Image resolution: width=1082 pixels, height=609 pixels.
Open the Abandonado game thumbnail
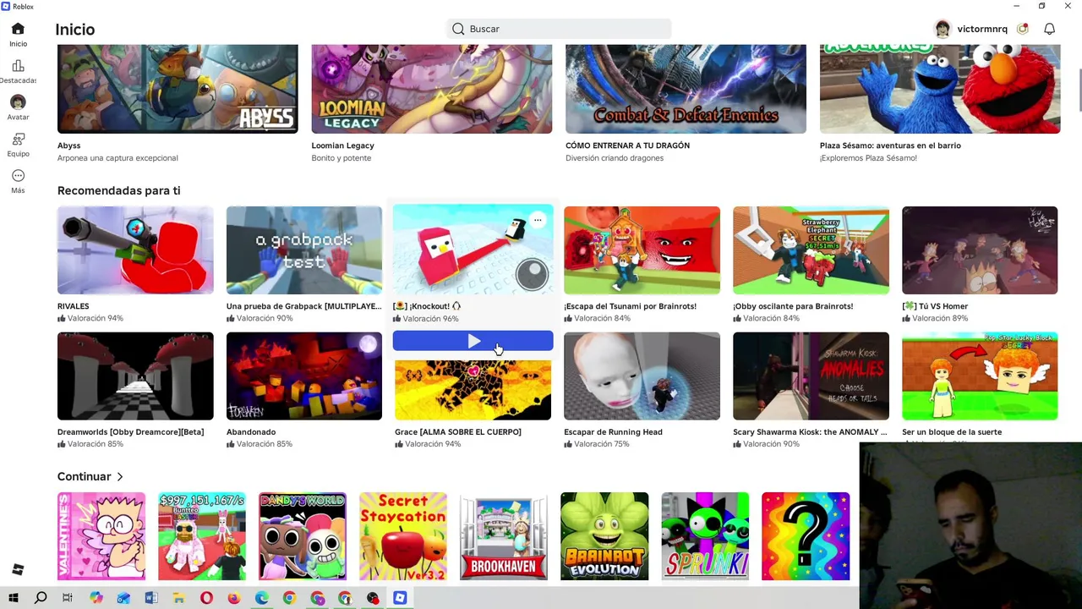pos(304,376)
